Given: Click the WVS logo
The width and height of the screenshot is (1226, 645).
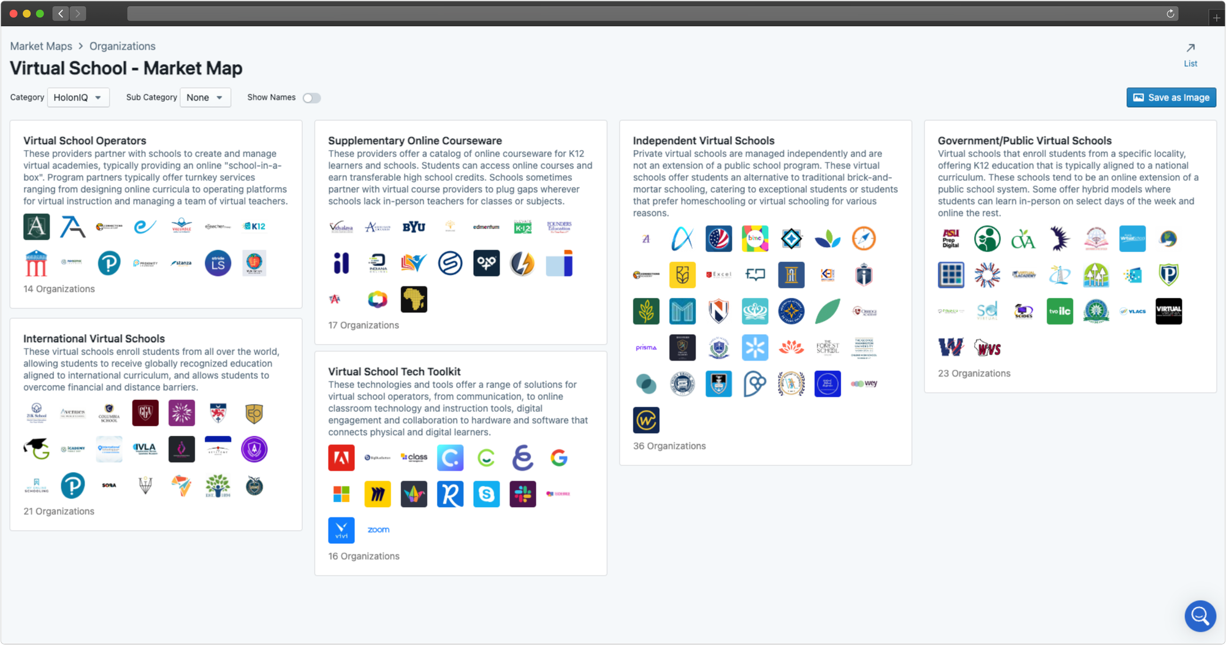Looking at the screenshot, I should pyautogui.click(x=988, y=348).
